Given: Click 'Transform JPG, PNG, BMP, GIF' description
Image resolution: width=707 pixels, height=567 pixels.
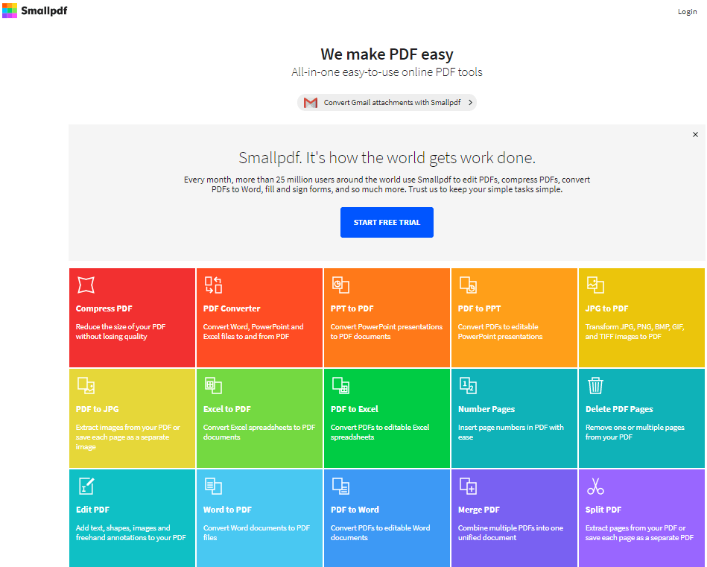Looking at the screenshot, I should [x=635, y=332].
